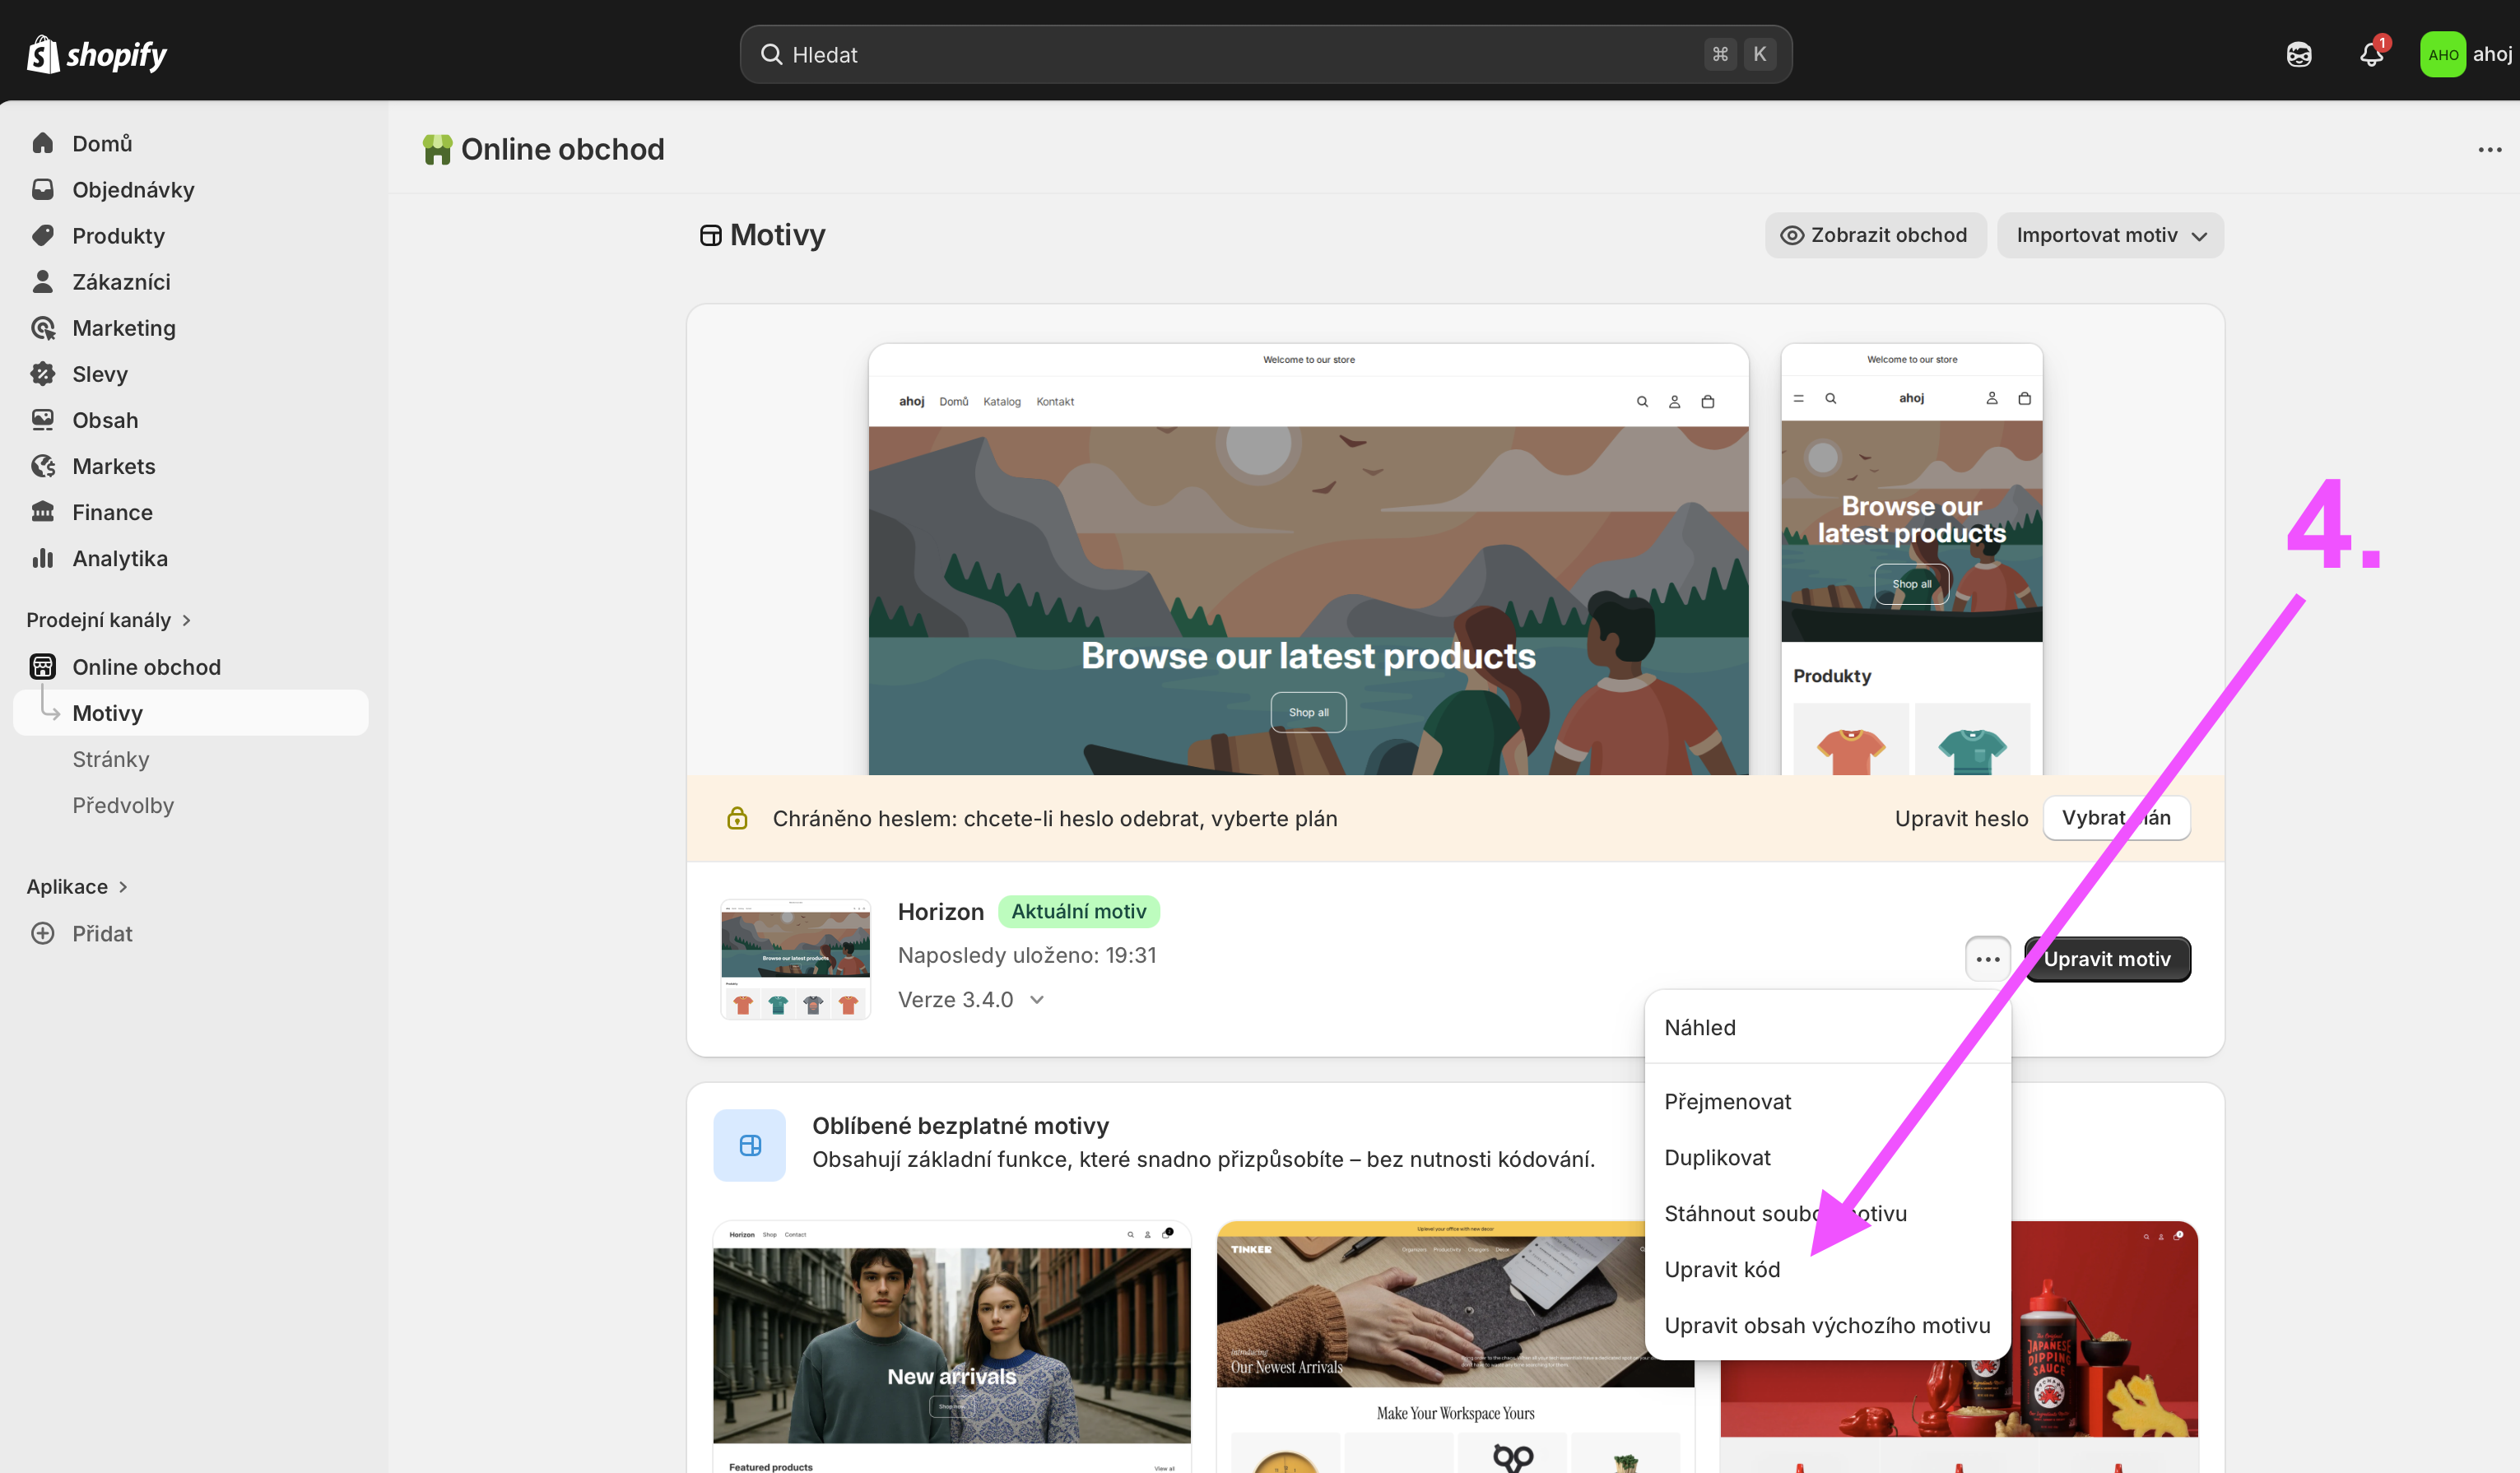The width and height of the screenshot is (2520, 1473).
Task: Click the Domů home icon
Action: (x=42, y=143)
